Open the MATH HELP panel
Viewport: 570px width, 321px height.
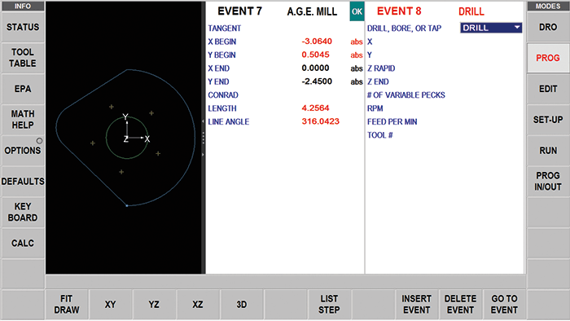(x=23, y=120)
